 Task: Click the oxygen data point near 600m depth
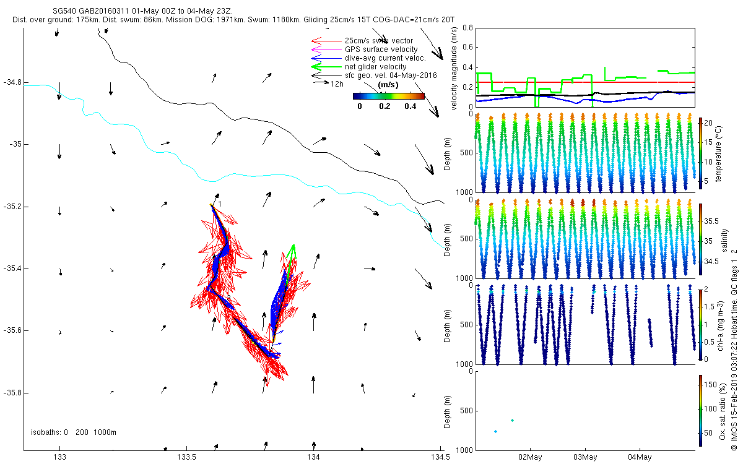(x=512, y=420)
